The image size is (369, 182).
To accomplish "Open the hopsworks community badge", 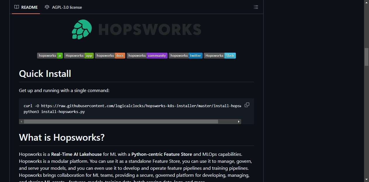I will pos(147,56).
